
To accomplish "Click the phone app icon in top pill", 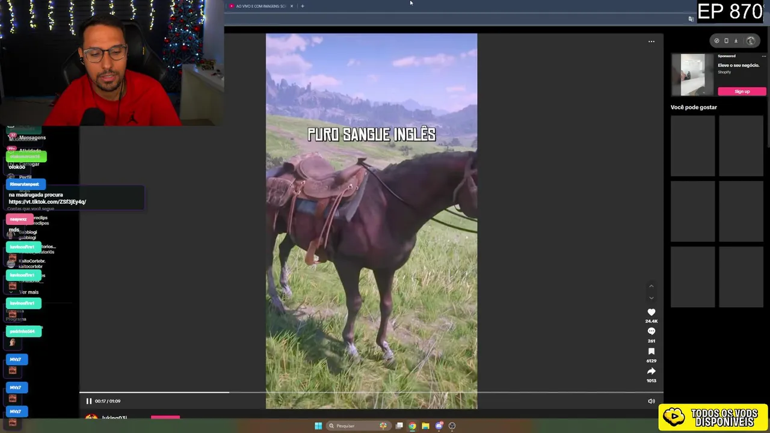I will click(x=726, y=41).
